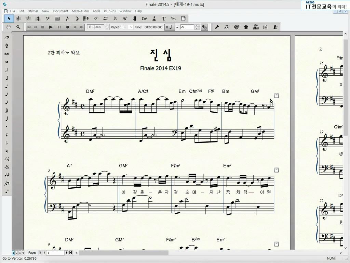Select the Clef tool
Screen dimensions: 350x263
(x=48, y=18)
